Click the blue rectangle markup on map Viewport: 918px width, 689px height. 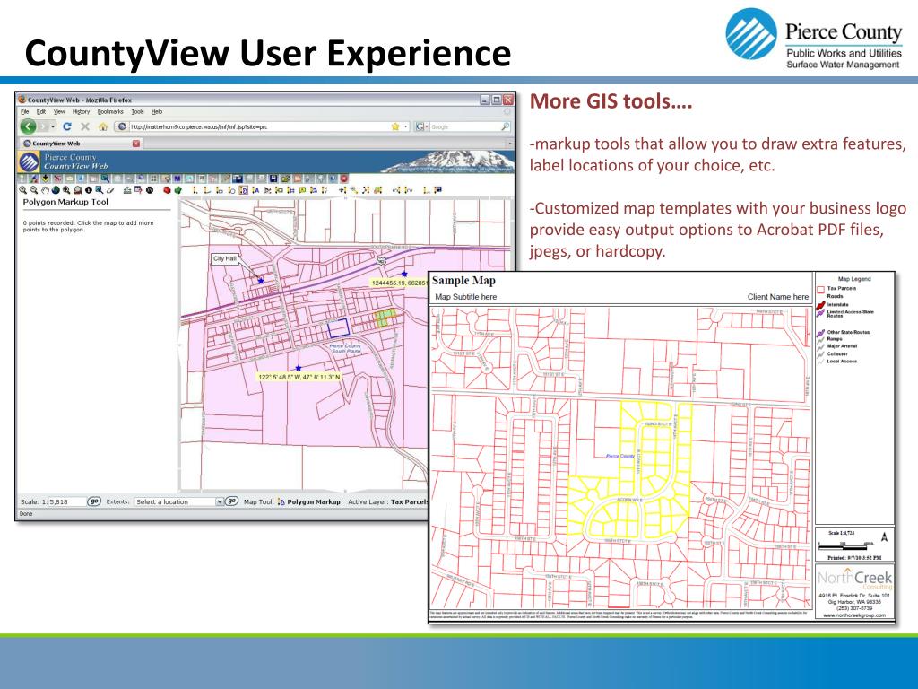pos(338,328)
